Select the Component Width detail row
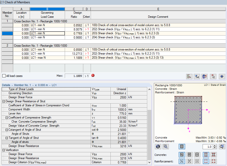 [x=74, y=109]
